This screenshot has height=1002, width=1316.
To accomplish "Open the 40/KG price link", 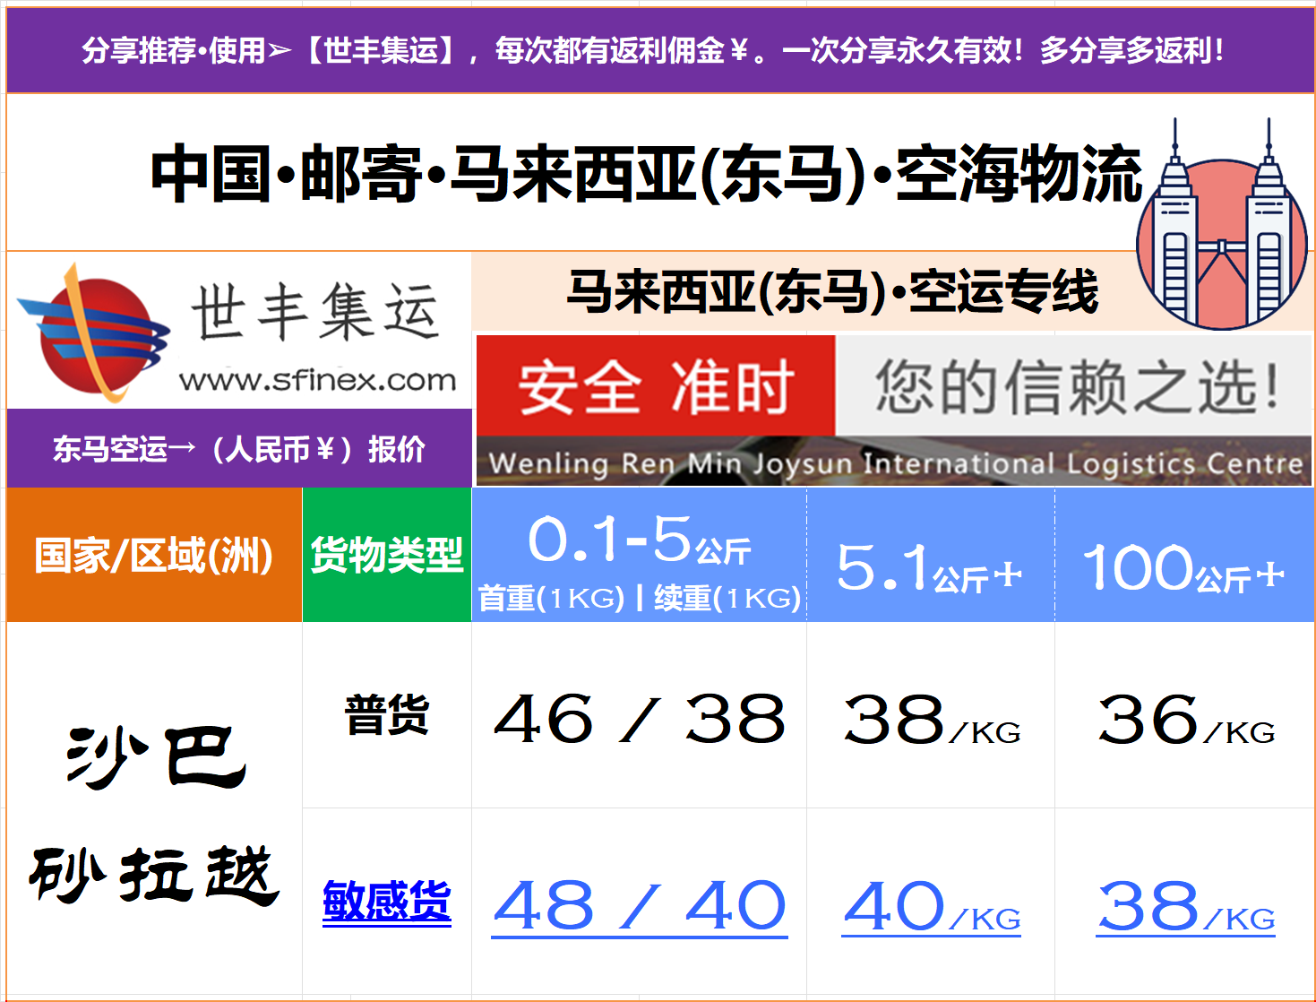I will pos(932,907).
